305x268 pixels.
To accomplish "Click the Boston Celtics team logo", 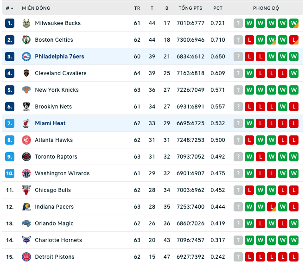I will [26, 40].
